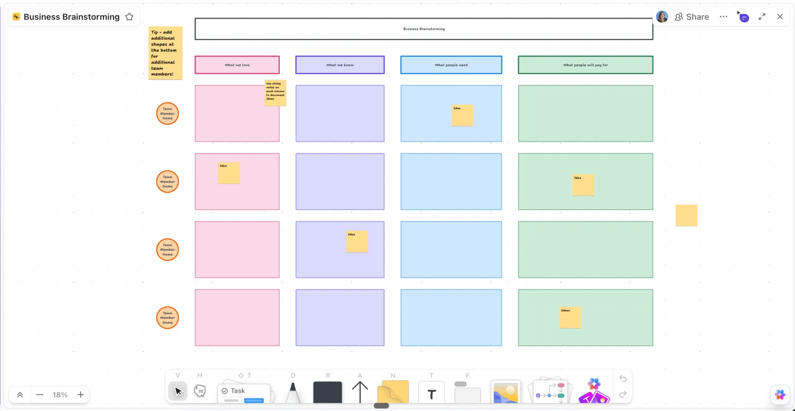Viewport: 795px width, 411px height.
Task: Select the arrow connector tool
Action: 360,392
